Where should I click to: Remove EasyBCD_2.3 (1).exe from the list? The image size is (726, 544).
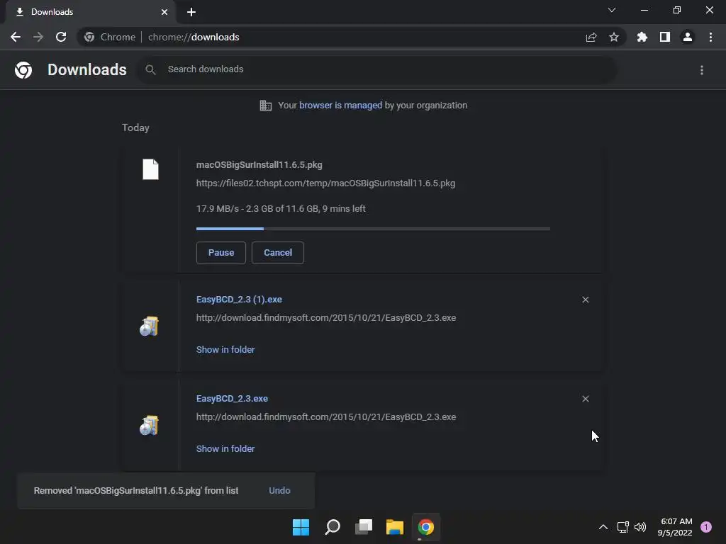(x=586, y=300)
